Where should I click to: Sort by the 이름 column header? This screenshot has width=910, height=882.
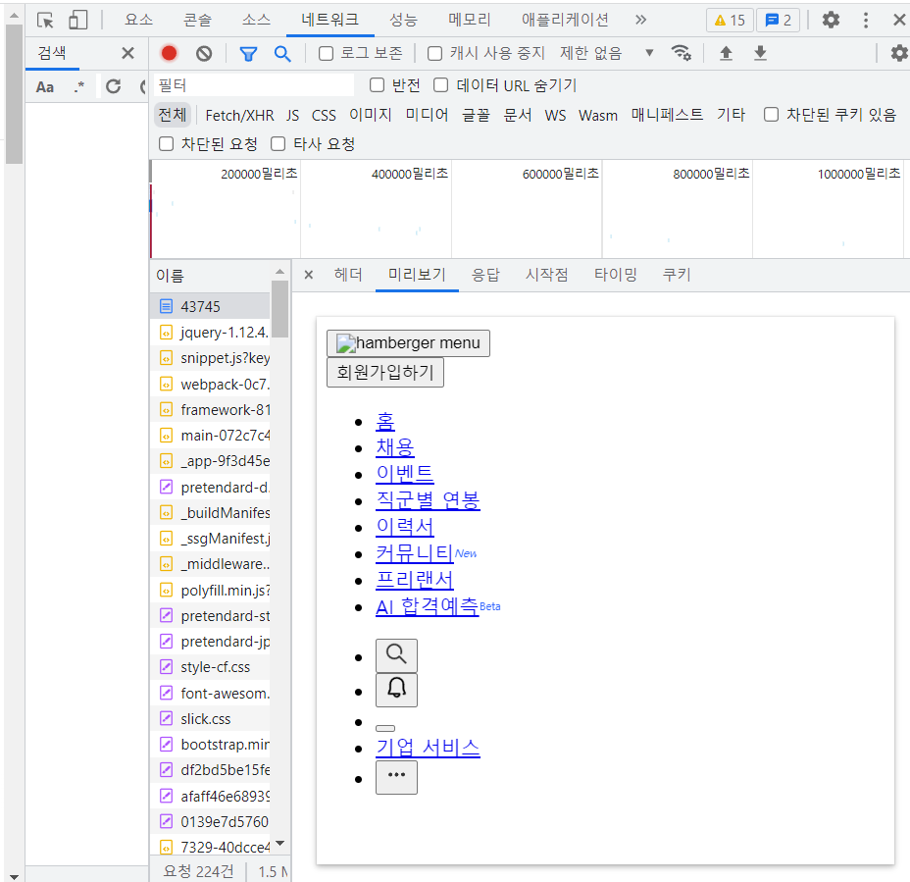[210, 276]
